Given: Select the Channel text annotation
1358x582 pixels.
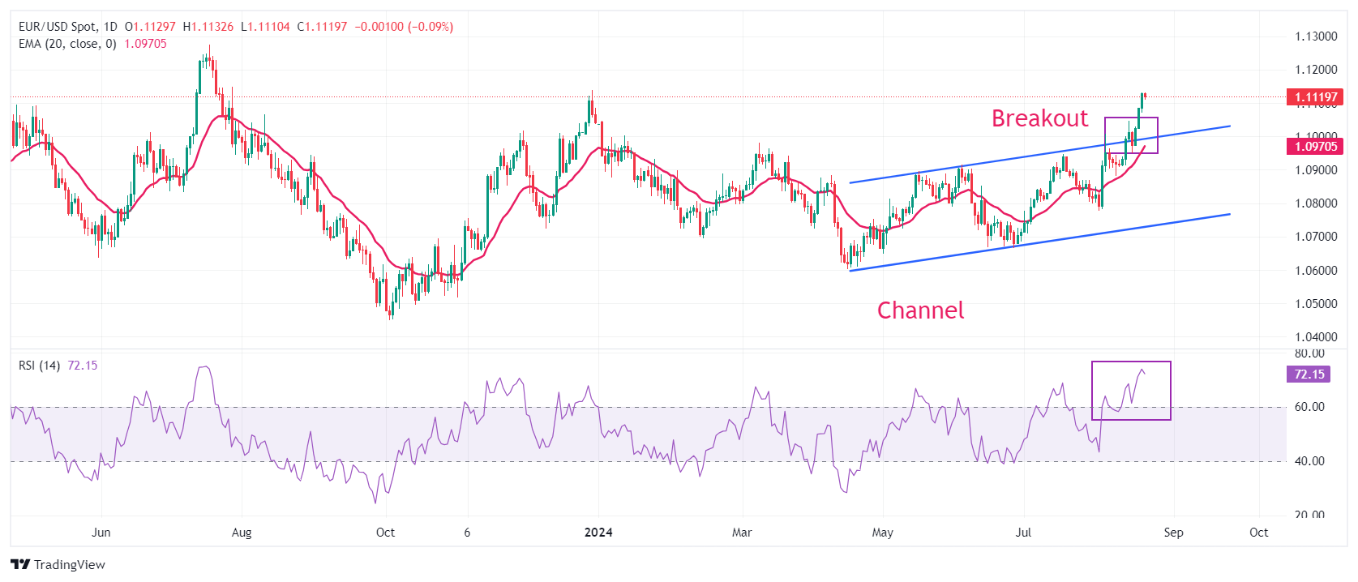Looking at the screenshot, I should pos(920,310).
